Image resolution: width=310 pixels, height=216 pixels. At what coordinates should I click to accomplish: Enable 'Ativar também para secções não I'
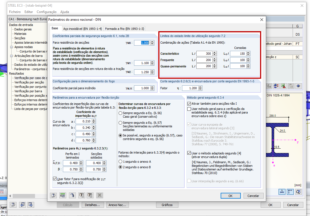pyautogui.click(x=189, y=104)
